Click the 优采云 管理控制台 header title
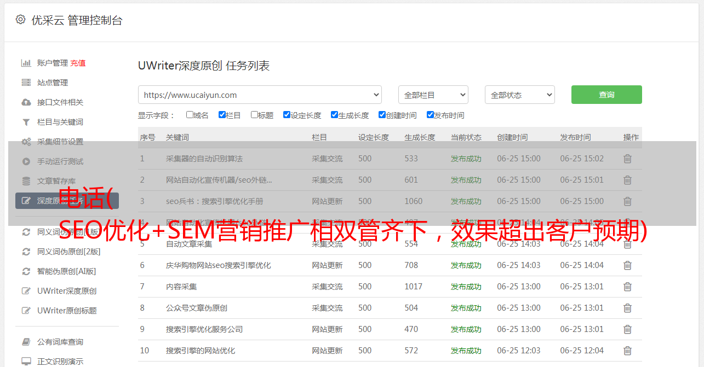 coord(77,20)
